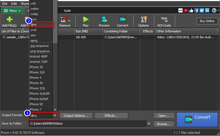Open the help question mark icon

pos(214,10)
